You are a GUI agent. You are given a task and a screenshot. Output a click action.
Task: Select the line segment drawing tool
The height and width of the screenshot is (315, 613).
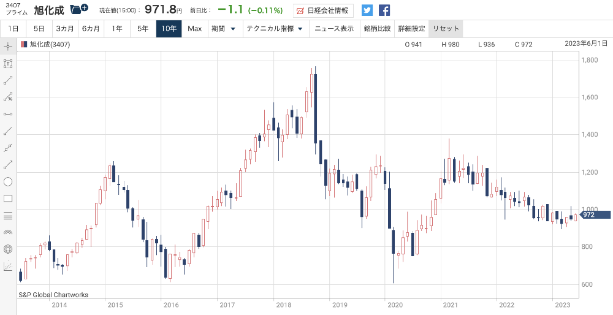[8, 80]
